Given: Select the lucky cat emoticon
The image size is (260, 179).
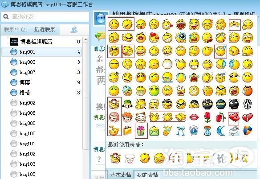Looking at the screenshot, I should click(x=140, y=117).
